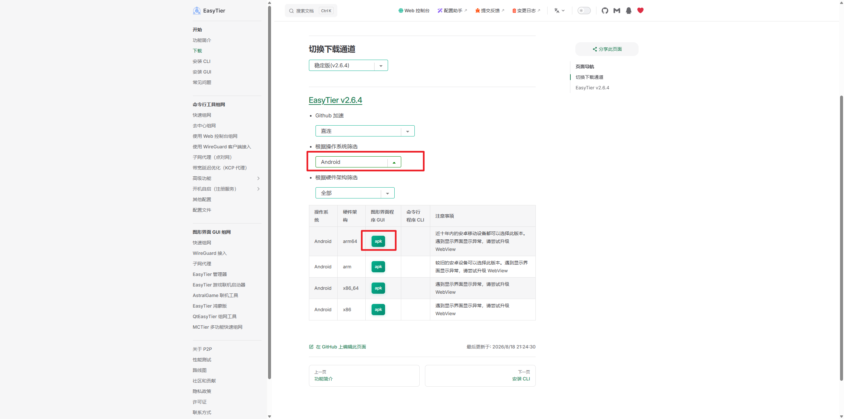This screenshot has width=844, height=419.
Task: Open EasyTier 鸿蒙版 sidebar item
Action: 210,306
